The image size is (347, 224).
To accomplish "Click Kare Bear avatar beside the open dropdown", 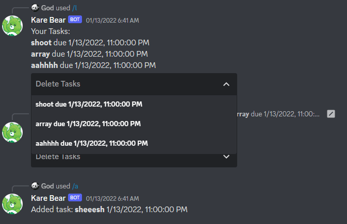I will 12,132.
